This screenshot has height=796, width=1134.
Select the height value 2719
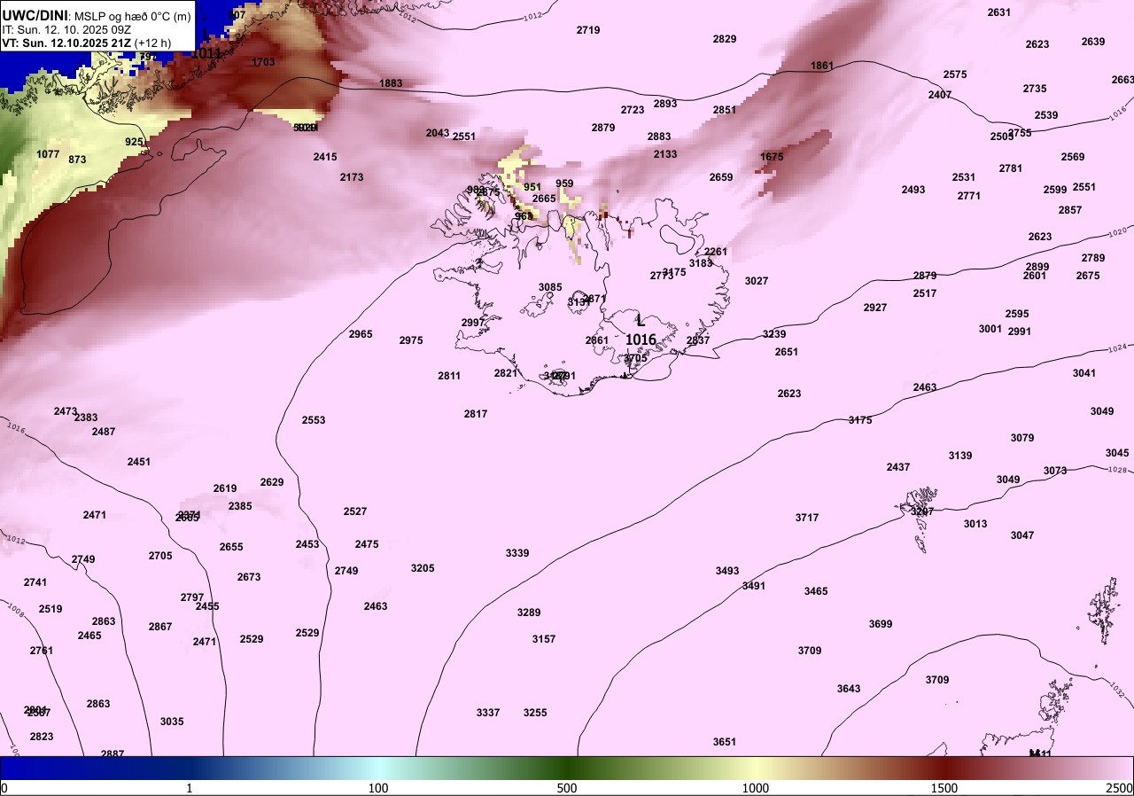588,30
